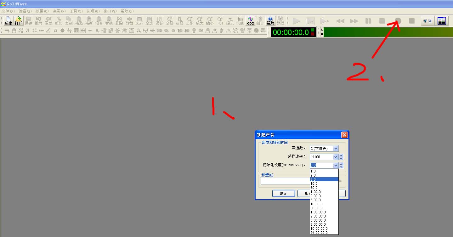Image resolution: width=453 pixels, height=237 pixels.
Task: Click the pause playback button
Action: [368, 21]
